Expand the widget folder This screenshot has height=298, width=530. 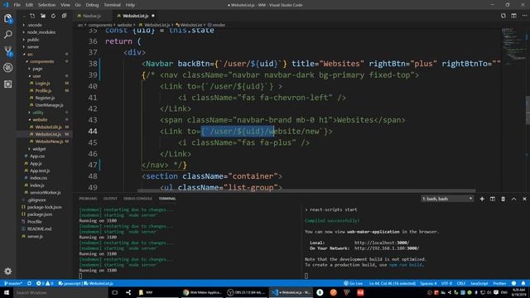pos(39,149)
